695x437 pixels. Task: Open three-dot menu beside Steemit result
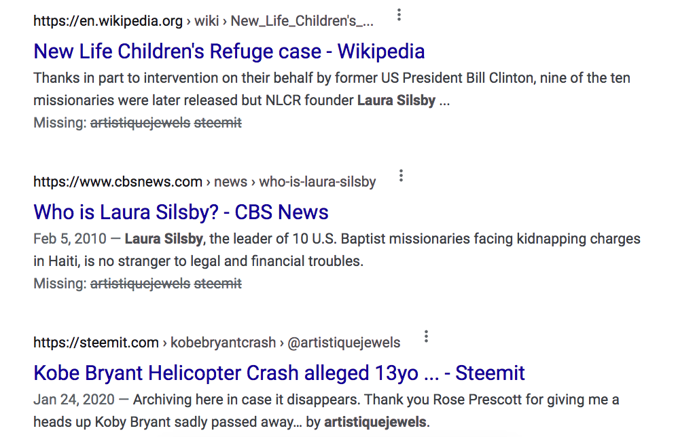tap(426, 337)
